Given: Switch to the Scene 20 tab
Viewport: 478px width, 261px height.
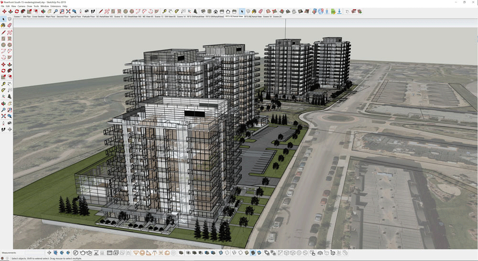Looking at the screenshot, I should coord(277,16).
